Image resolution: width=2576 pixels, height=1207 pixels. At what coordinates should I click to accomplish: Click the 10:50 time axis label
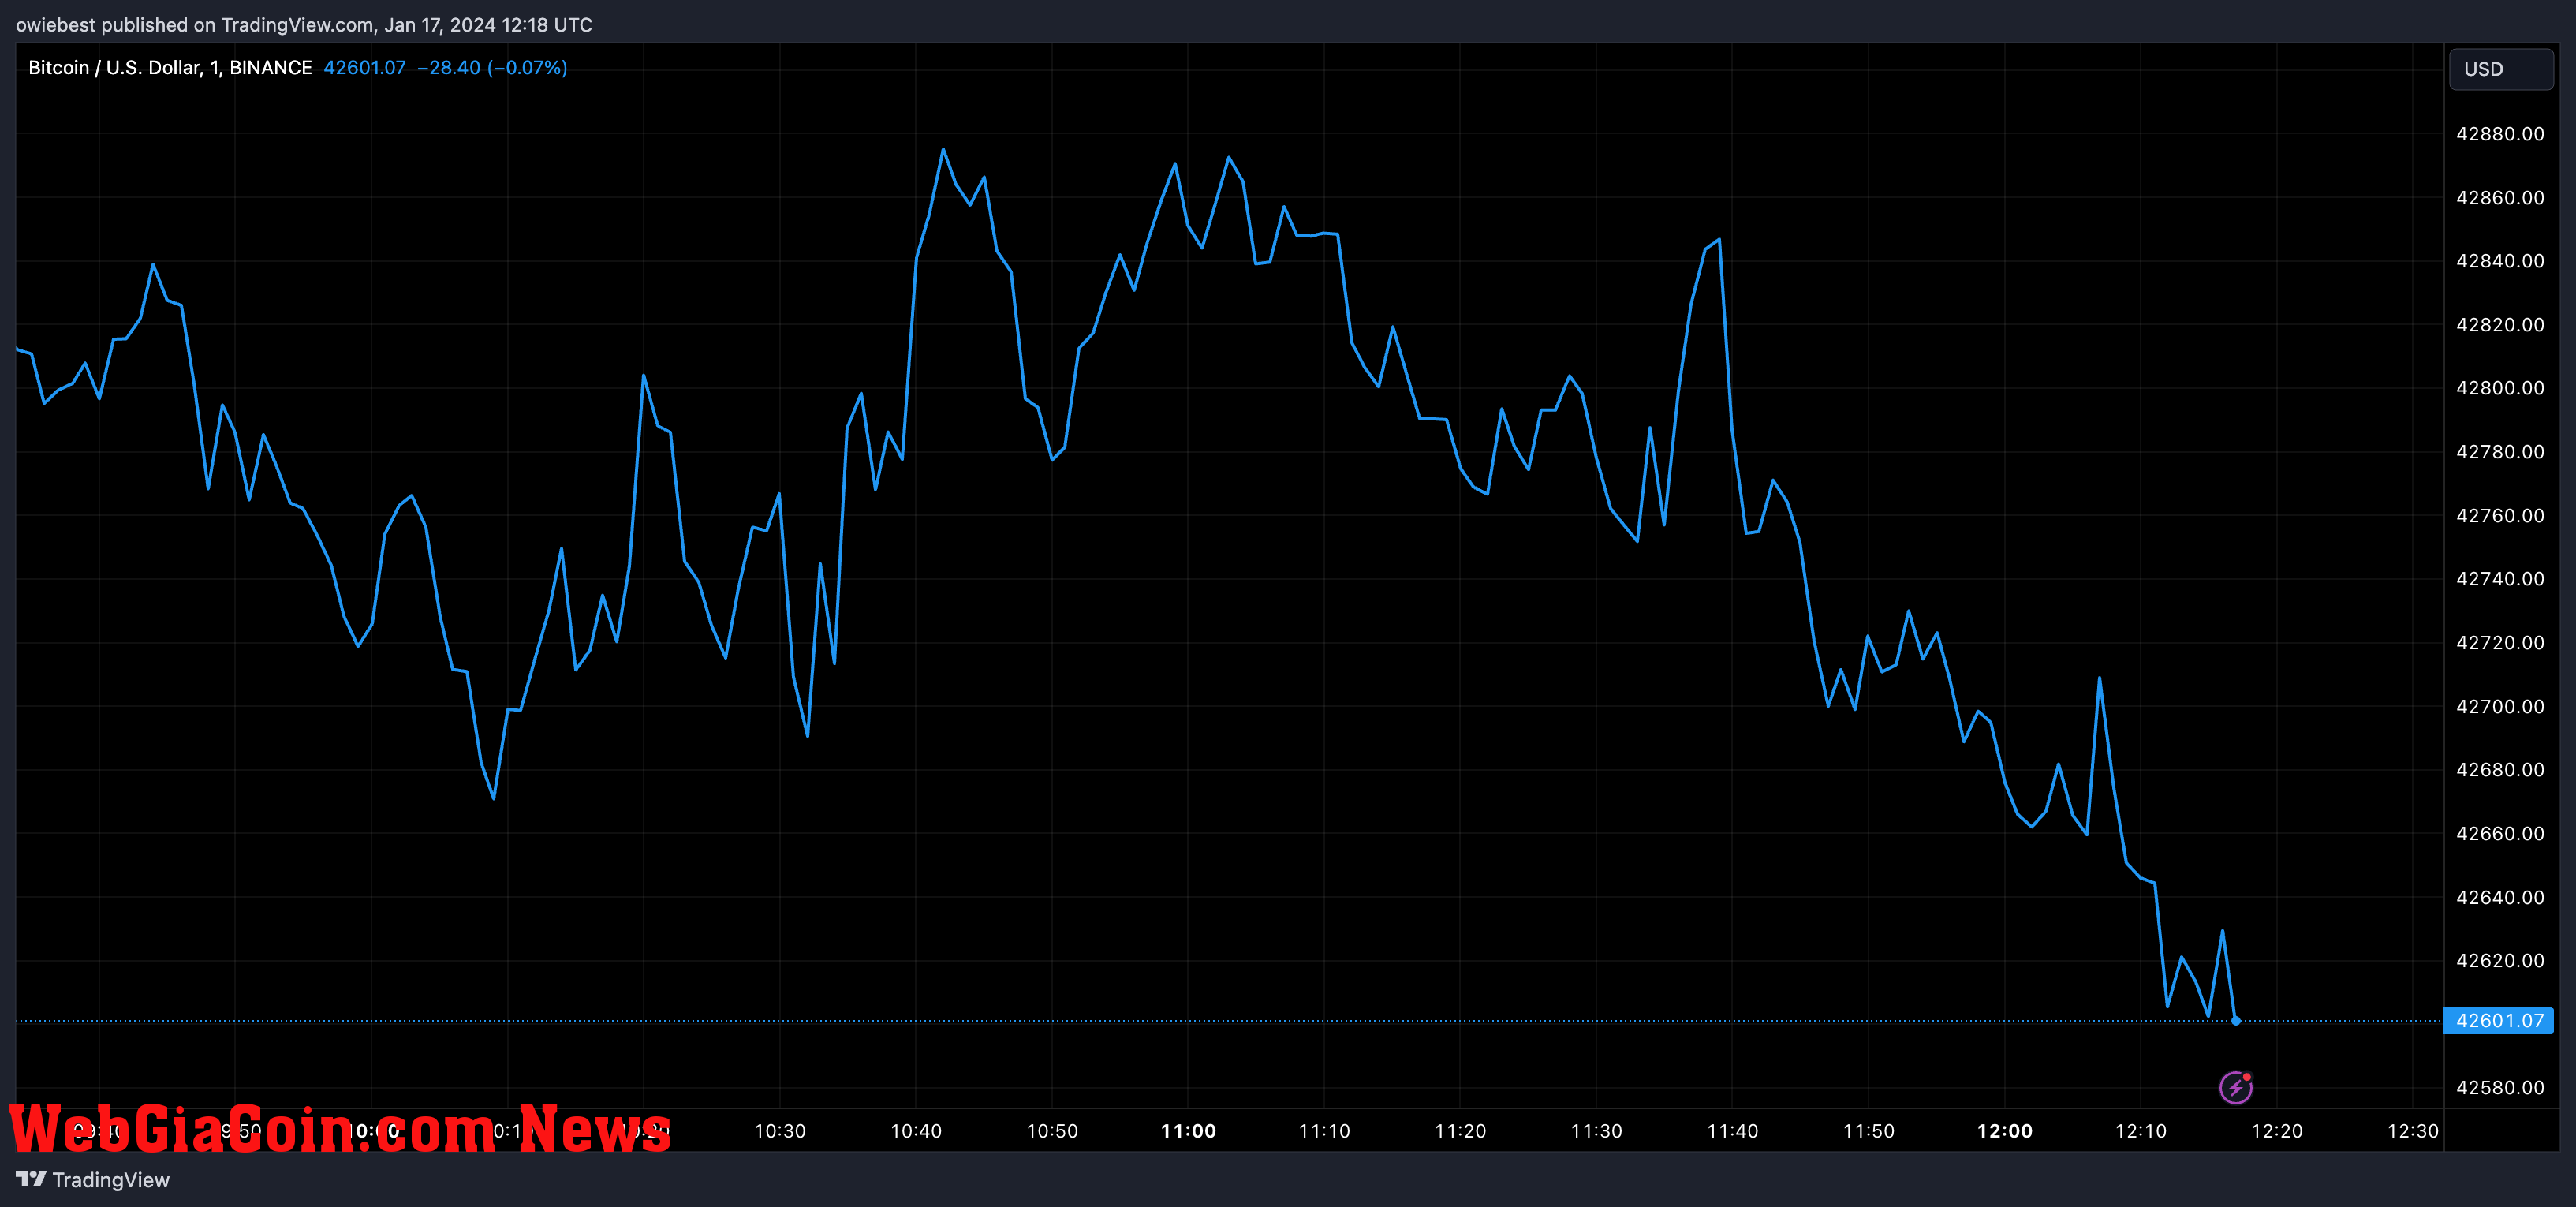[1052, 1131]
